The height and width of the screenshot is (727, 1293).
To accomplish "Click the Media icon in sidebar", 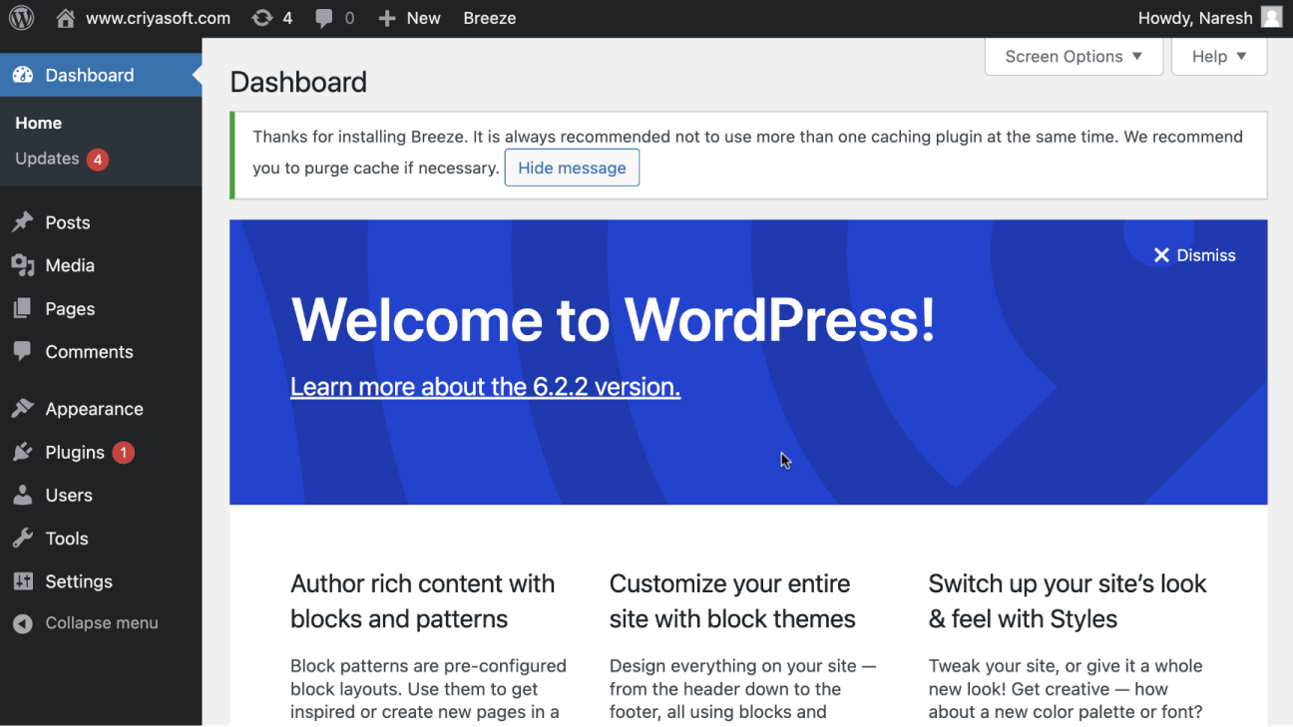I will pos(22,265).
